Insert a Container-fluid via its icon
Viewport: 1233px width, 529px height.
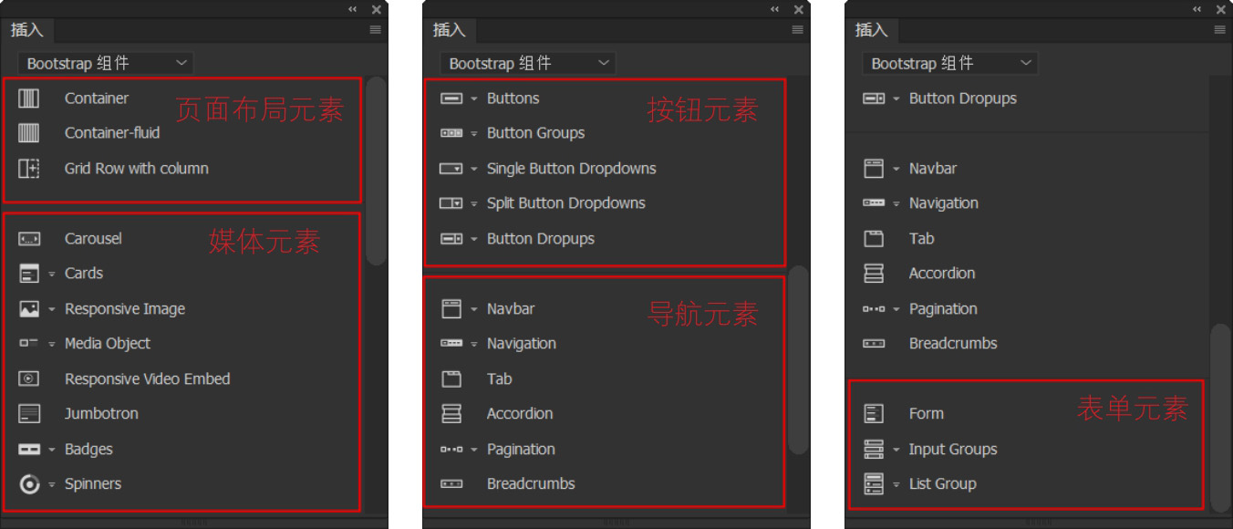29,133
